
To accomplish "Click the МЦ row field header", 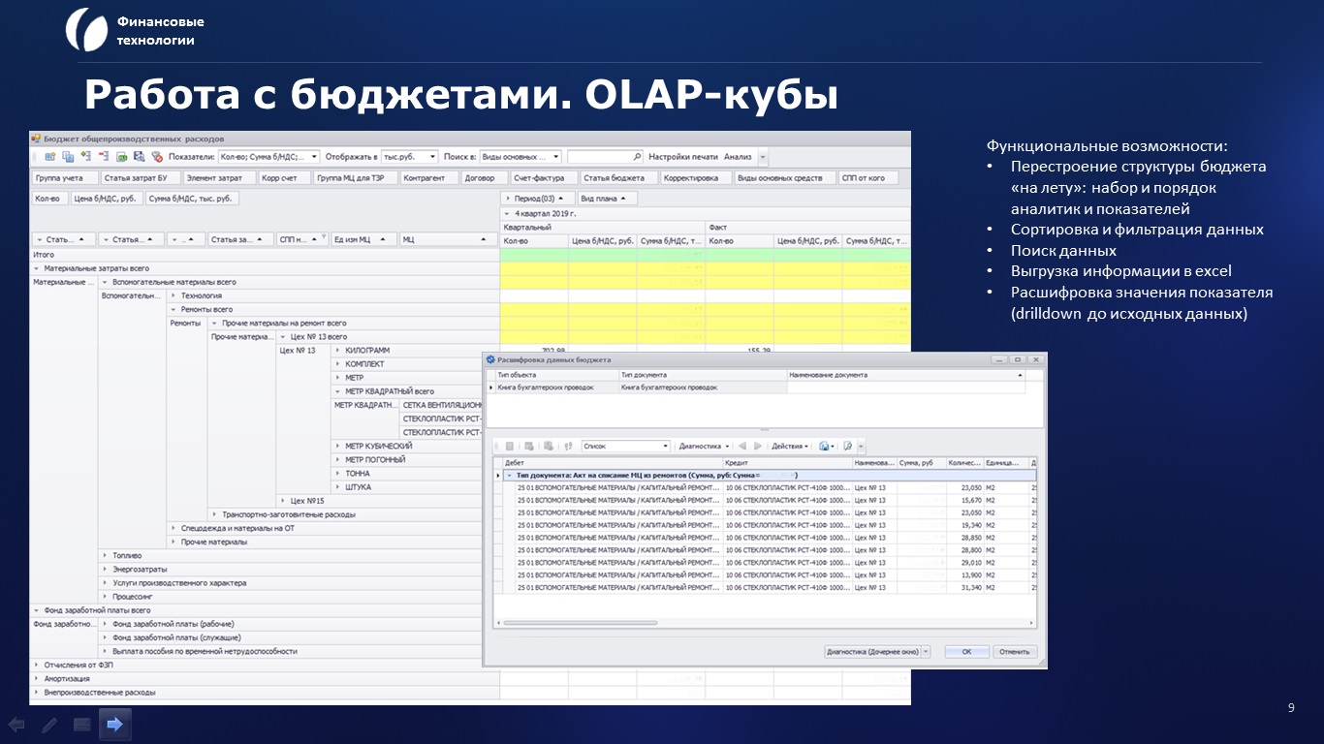I will [x=449, y=239].
